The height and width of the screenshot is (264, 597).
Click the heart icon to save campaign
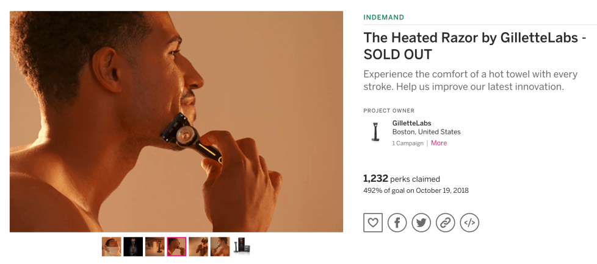(373, 223)
